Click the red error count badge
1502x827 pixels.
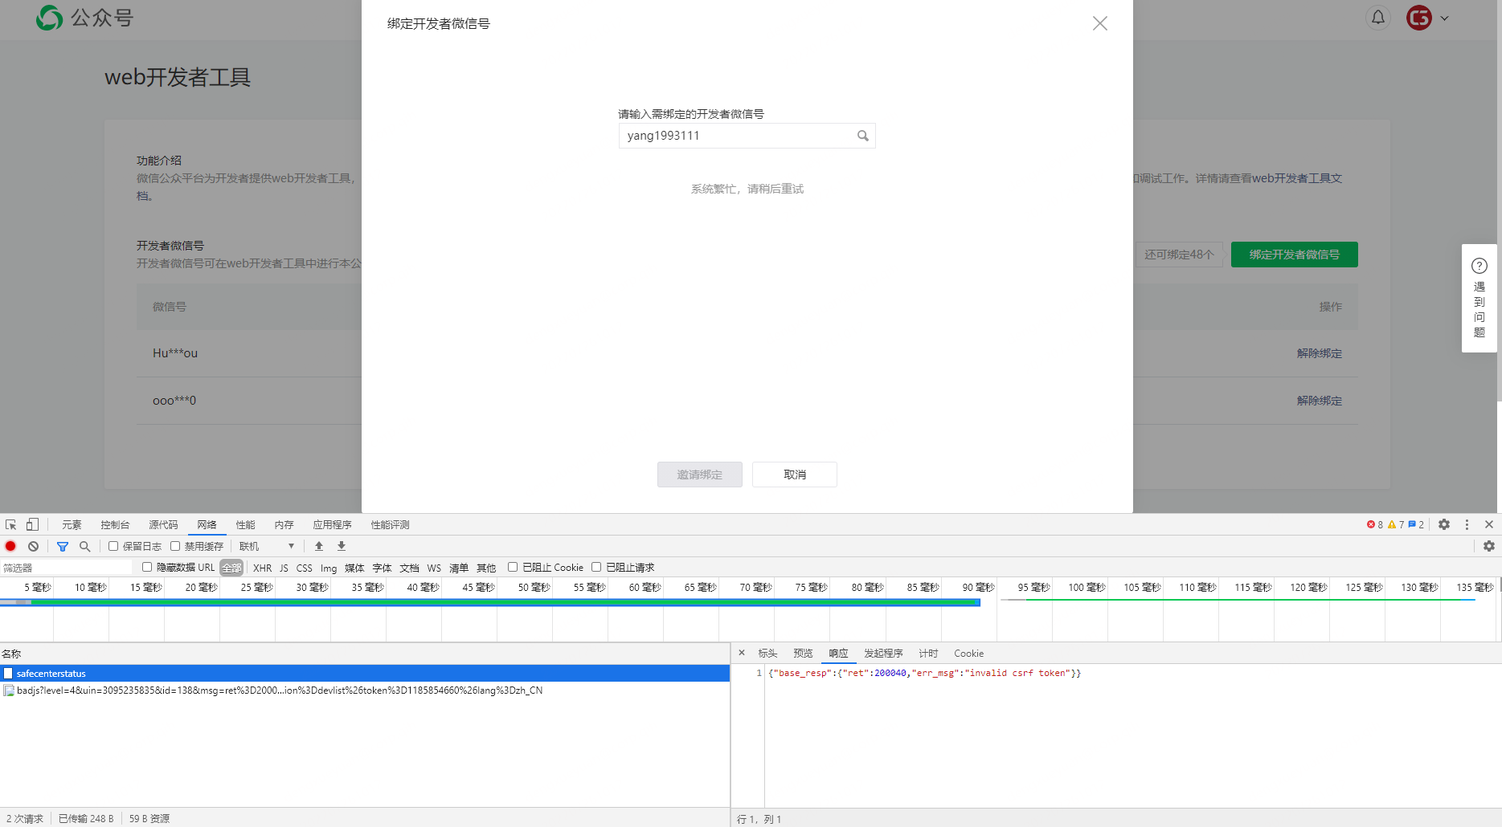click(x=1375, y=524)
